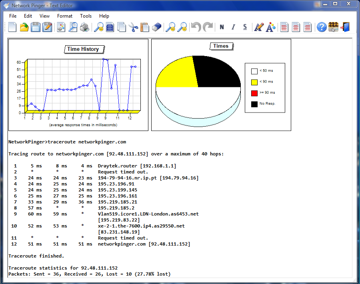The height and width of the screenshot is (284, 360).
Task: Open font color with the A-dots icon
Action: (x=270, y=27)
